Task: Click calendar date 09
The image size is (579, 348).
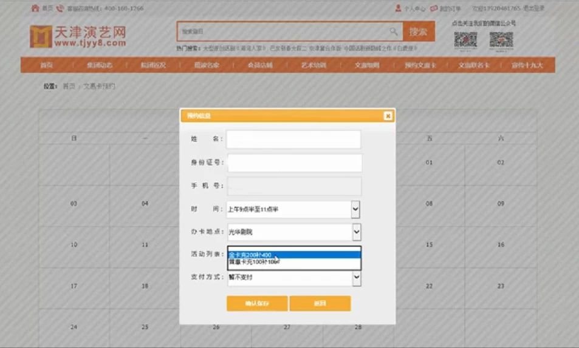Action: click(x=501, y=204)
